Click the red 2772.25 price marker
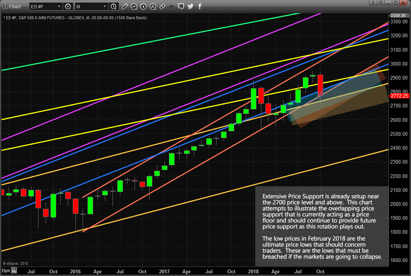This screenshot has height=276, width=411. tap(399, 96)
